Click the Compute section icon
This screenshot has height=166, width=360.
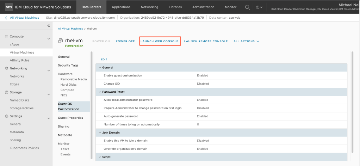[x=6, y=37]
